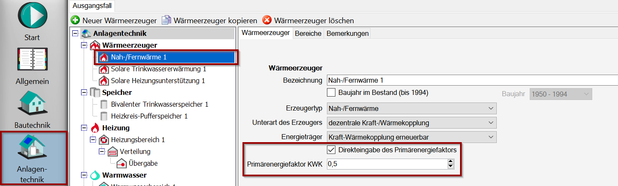Viewport: 618px width, 186px height.
Task: Click the Primärenergiefaktor KWK value field
Action: tap(387, 164)
